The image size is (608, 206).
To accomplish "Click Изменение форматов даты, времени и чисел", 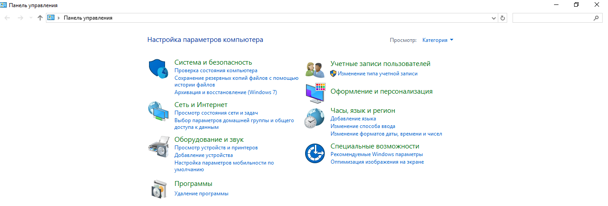I will pos(386,134).
